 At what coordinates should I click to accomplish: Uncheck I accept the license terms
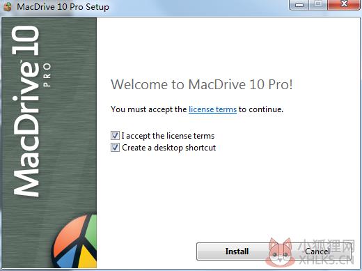click(115, 136)
